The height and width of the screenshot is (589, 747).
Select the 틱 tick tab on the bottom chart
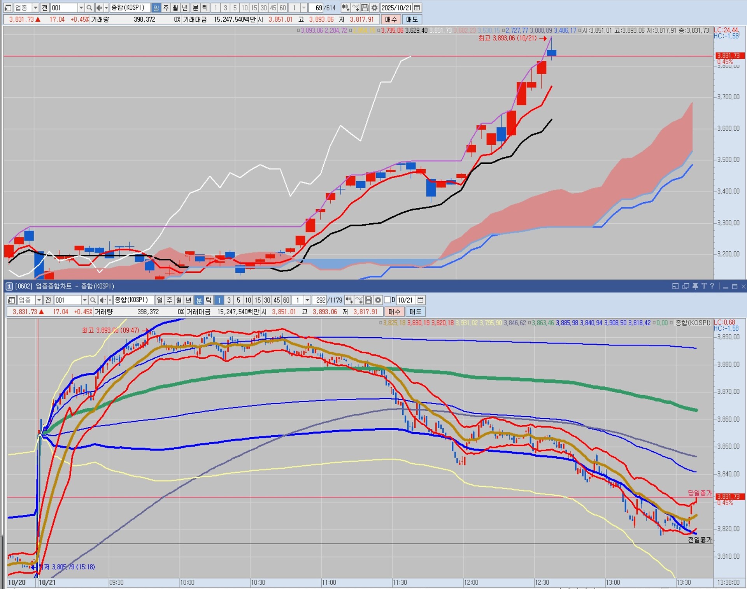tap(209, 300)
